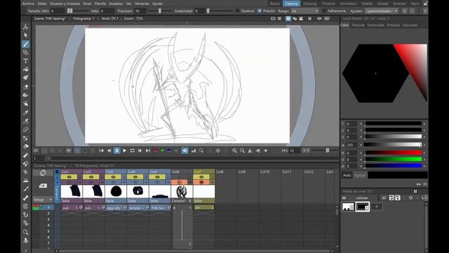Enable the Adherencia checkbox
Screen dimensions: 449x253
[x=324, y=11]
